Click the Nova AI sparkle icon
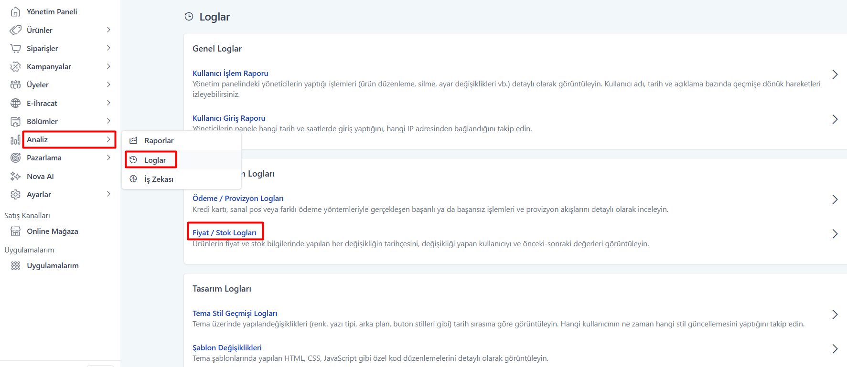This screenshot has width=847, height=367. 15,176
